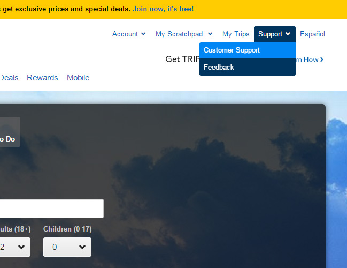The width and height of the screenshot is (347, 268).
Task: Open the Children (0-17) count dropdown
Action: point(67,247)
